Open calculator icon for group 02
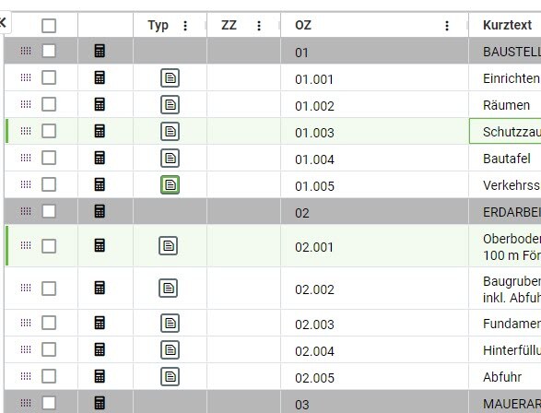This screenshot has width=541, height=413. click(x=100, y=211)
